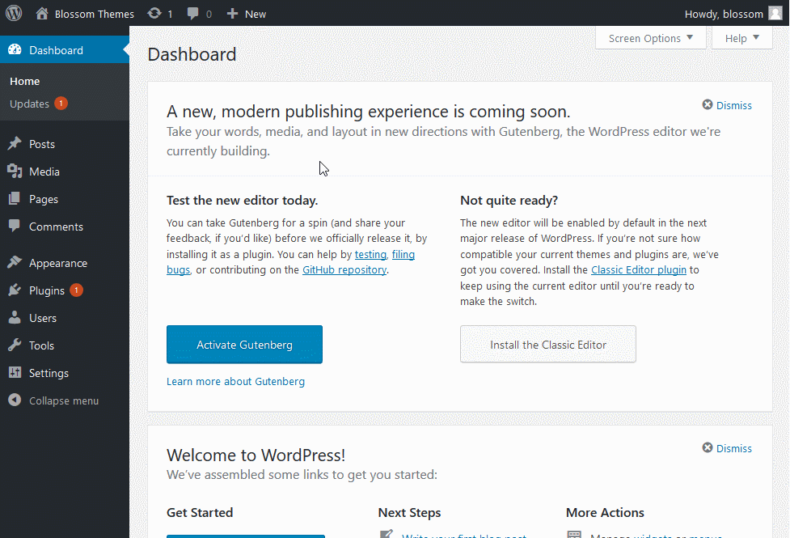Open the comments bubble in admin bar
This screenshot has height=538, width=790.
pos(192,14)
